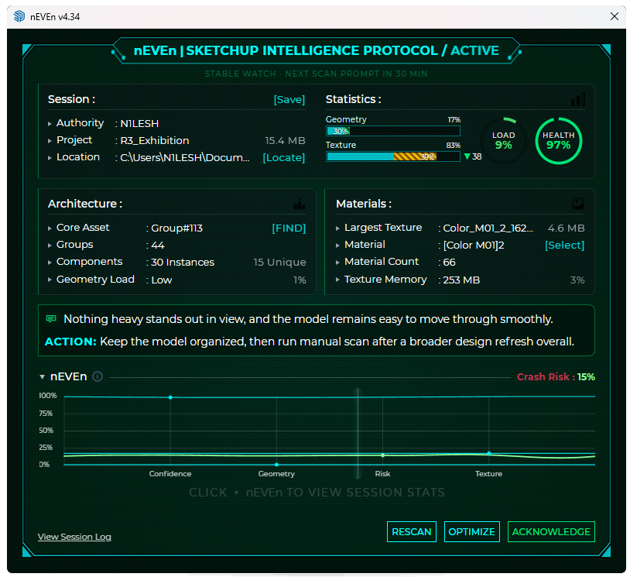Click the SketchUp logo in title bar
This screenshot has height=577, width=630.
[19, 16]
